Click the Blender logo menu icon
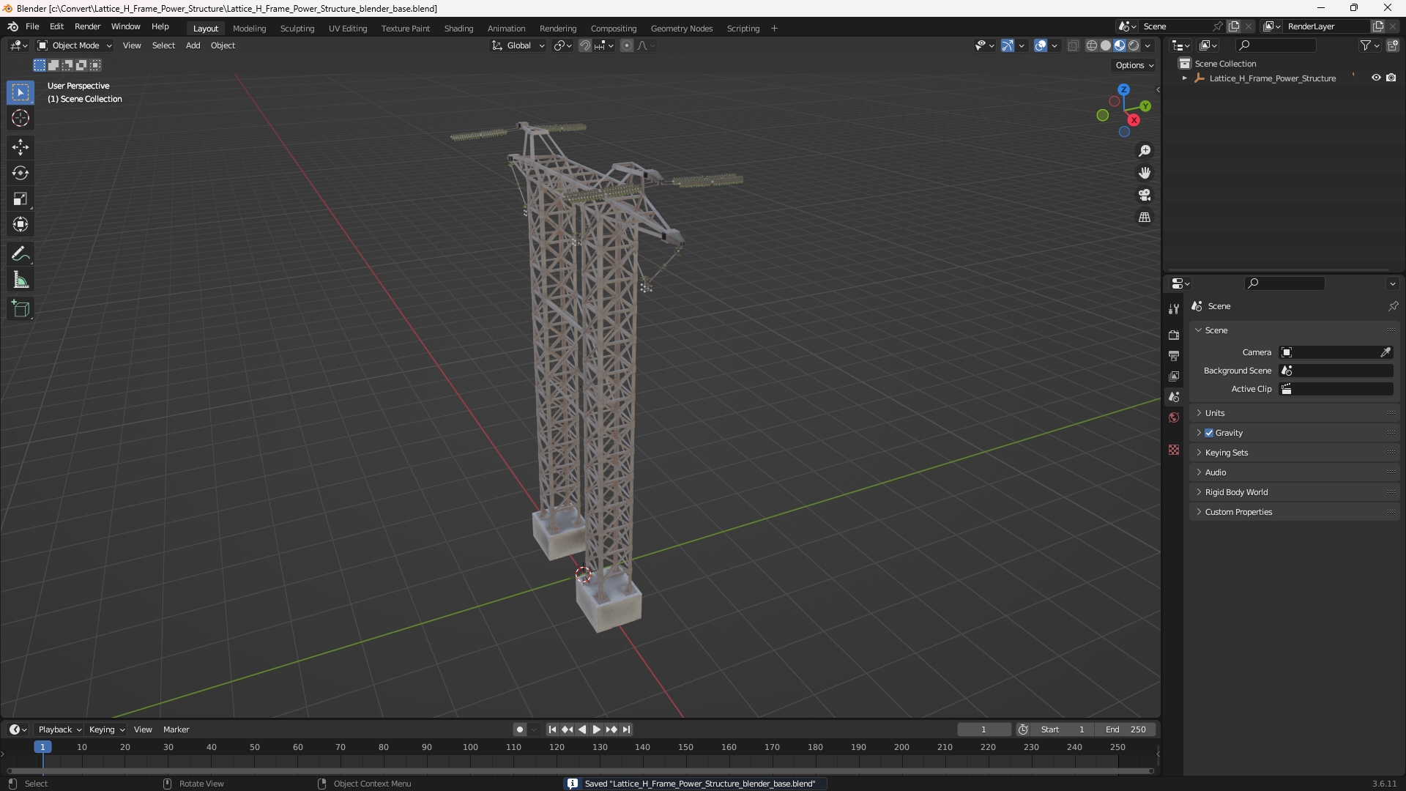Image resolution: width=1406 pixels, height=791 pixels. pyautogui.click(x=12, y=26)
